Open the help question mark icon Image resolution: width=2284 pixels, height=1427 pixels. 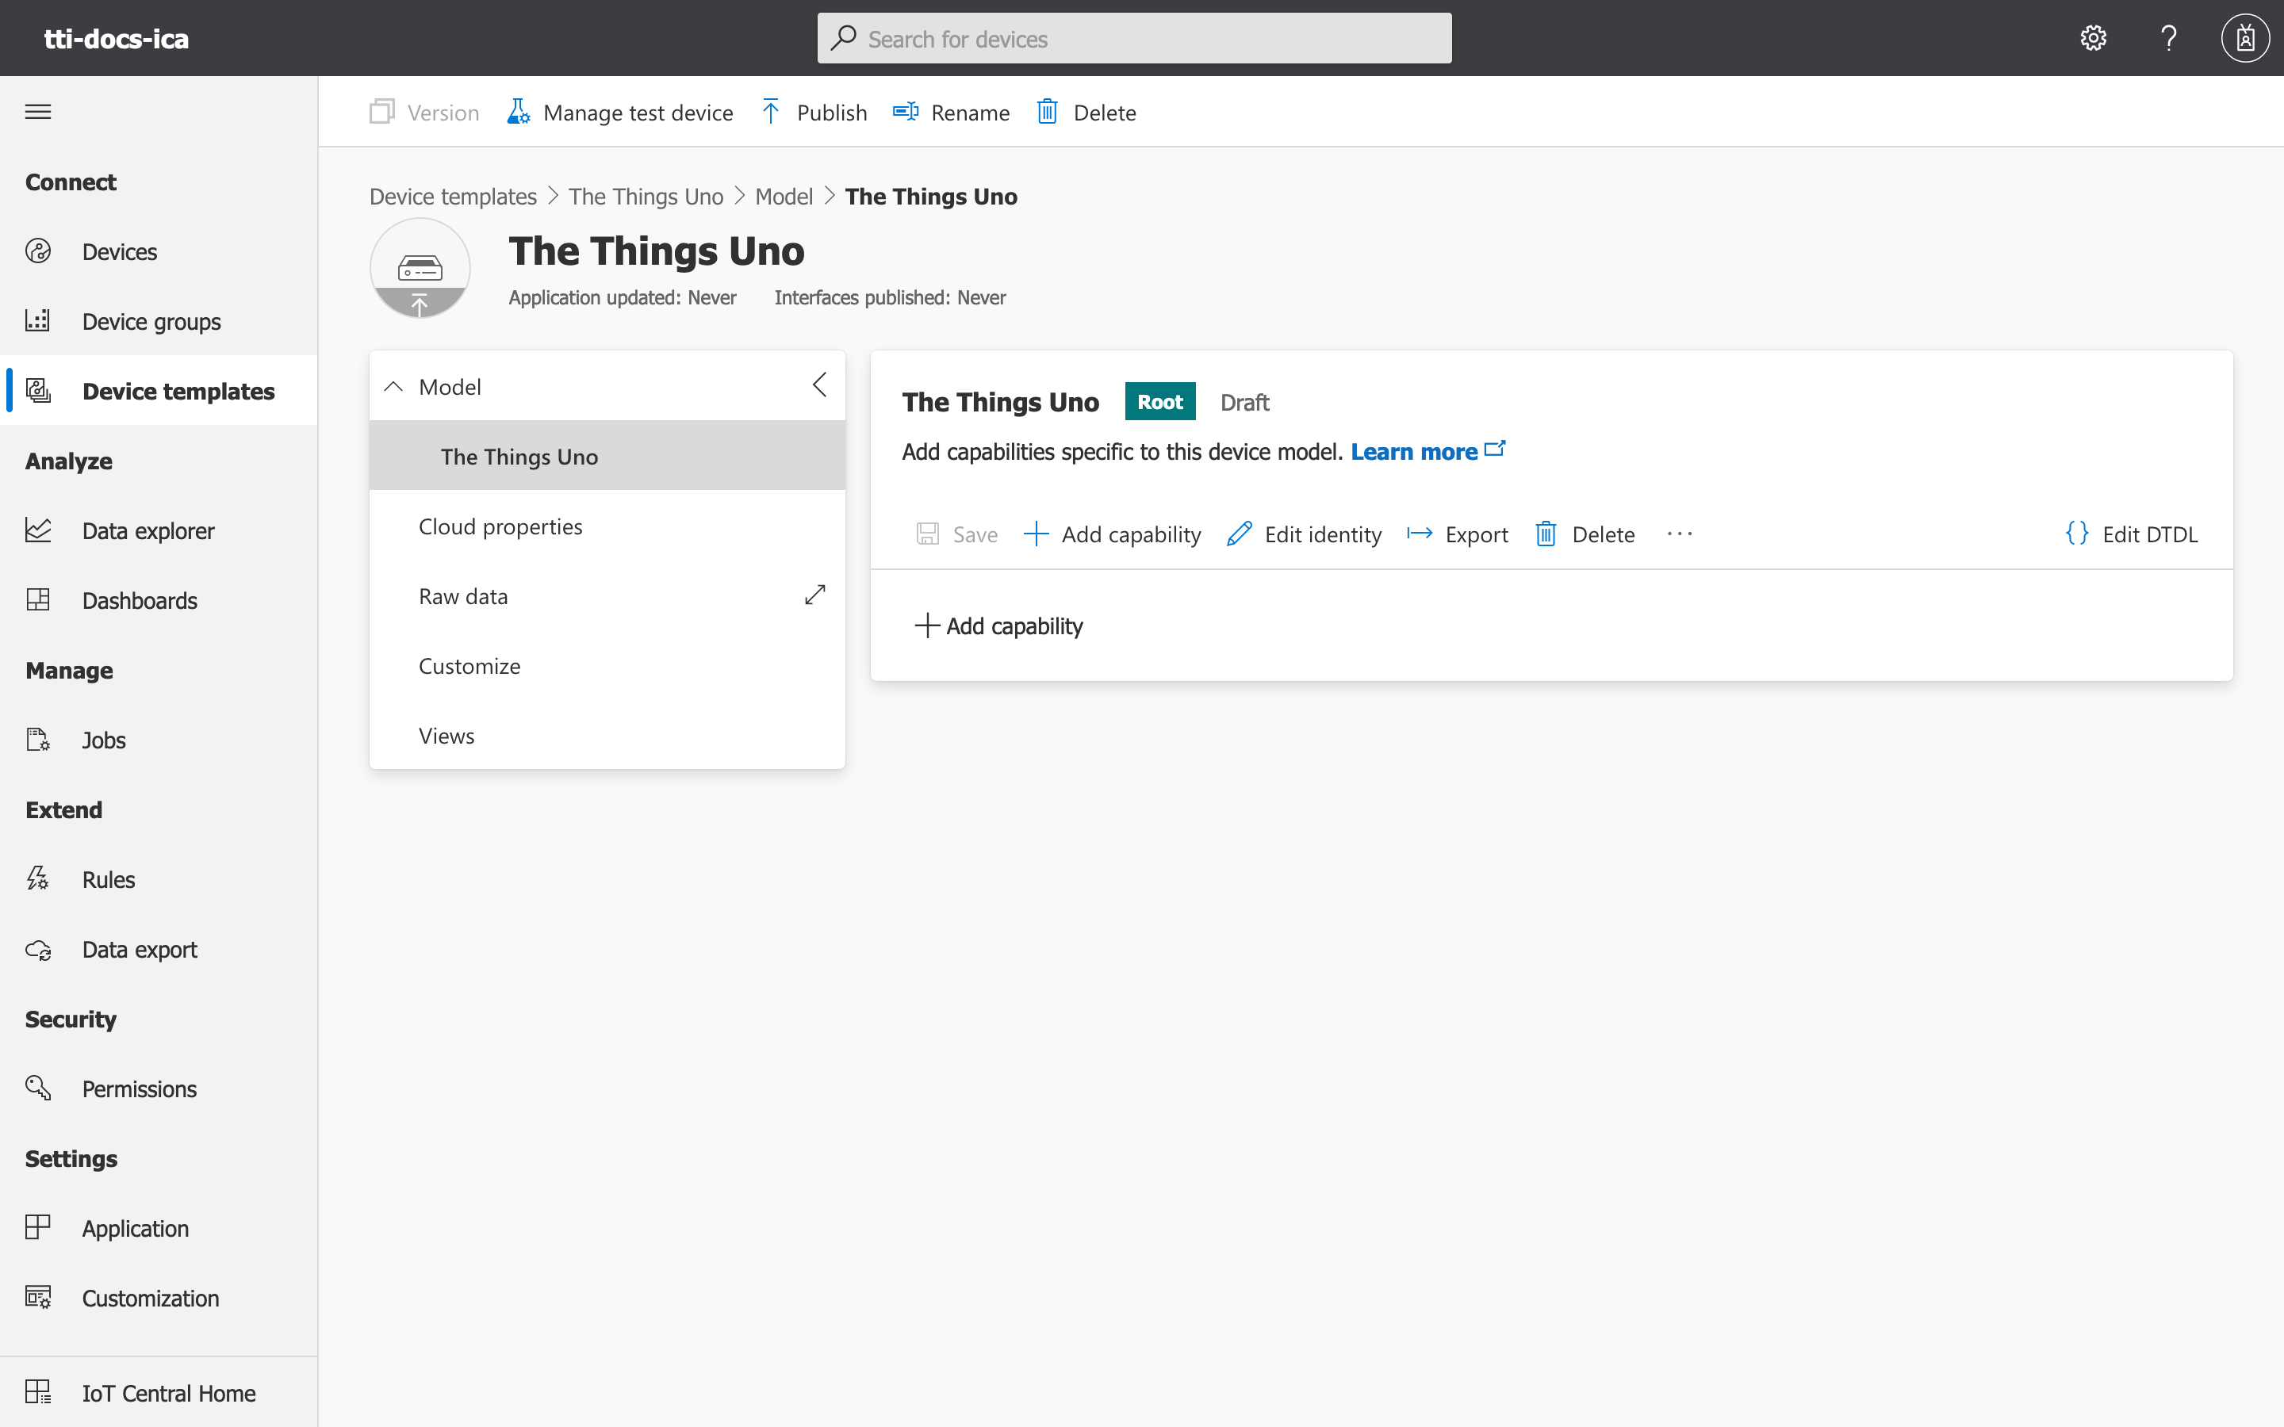point(2169,38)
